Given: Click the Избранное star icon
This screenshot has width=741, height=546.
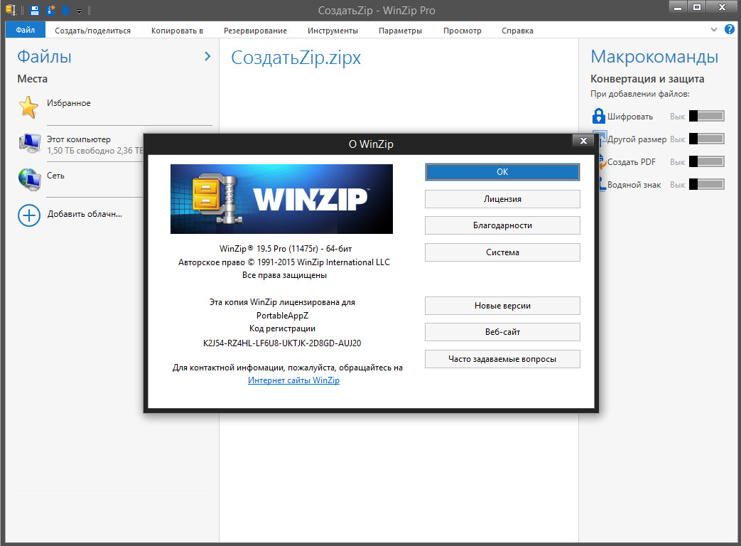Looking at the screenshot, I should pos(28,107).
